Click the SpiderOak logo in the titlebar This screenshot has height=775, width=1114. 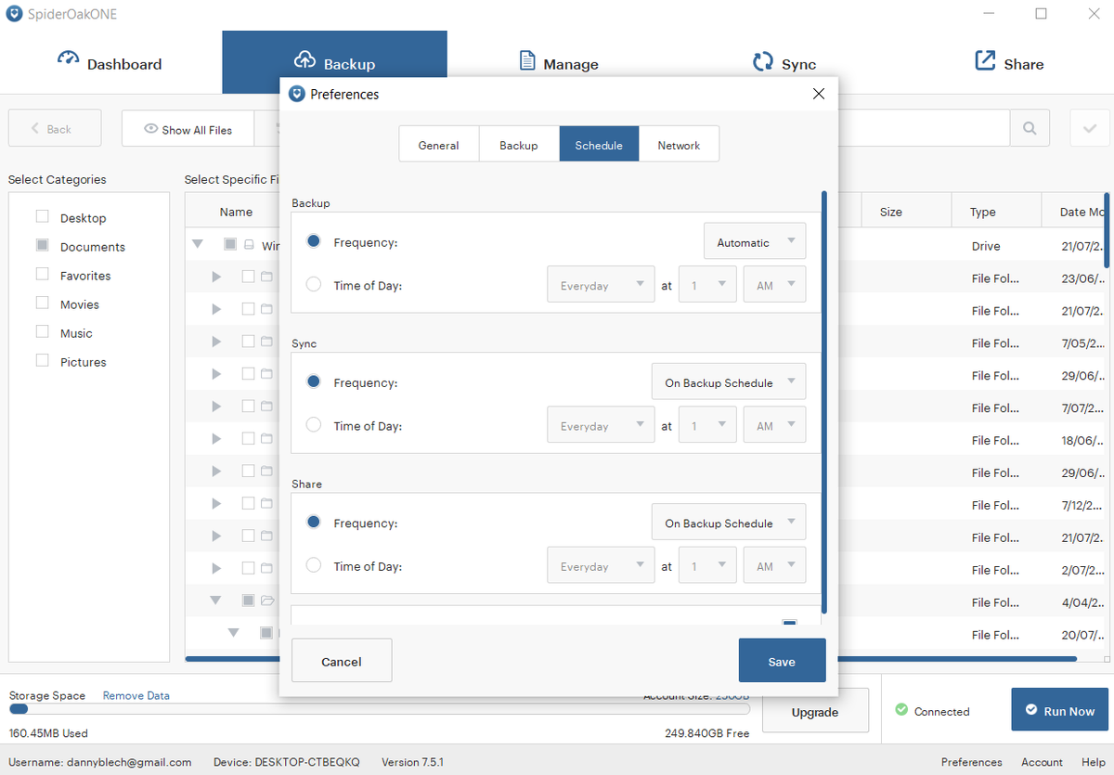click(13, 13)
